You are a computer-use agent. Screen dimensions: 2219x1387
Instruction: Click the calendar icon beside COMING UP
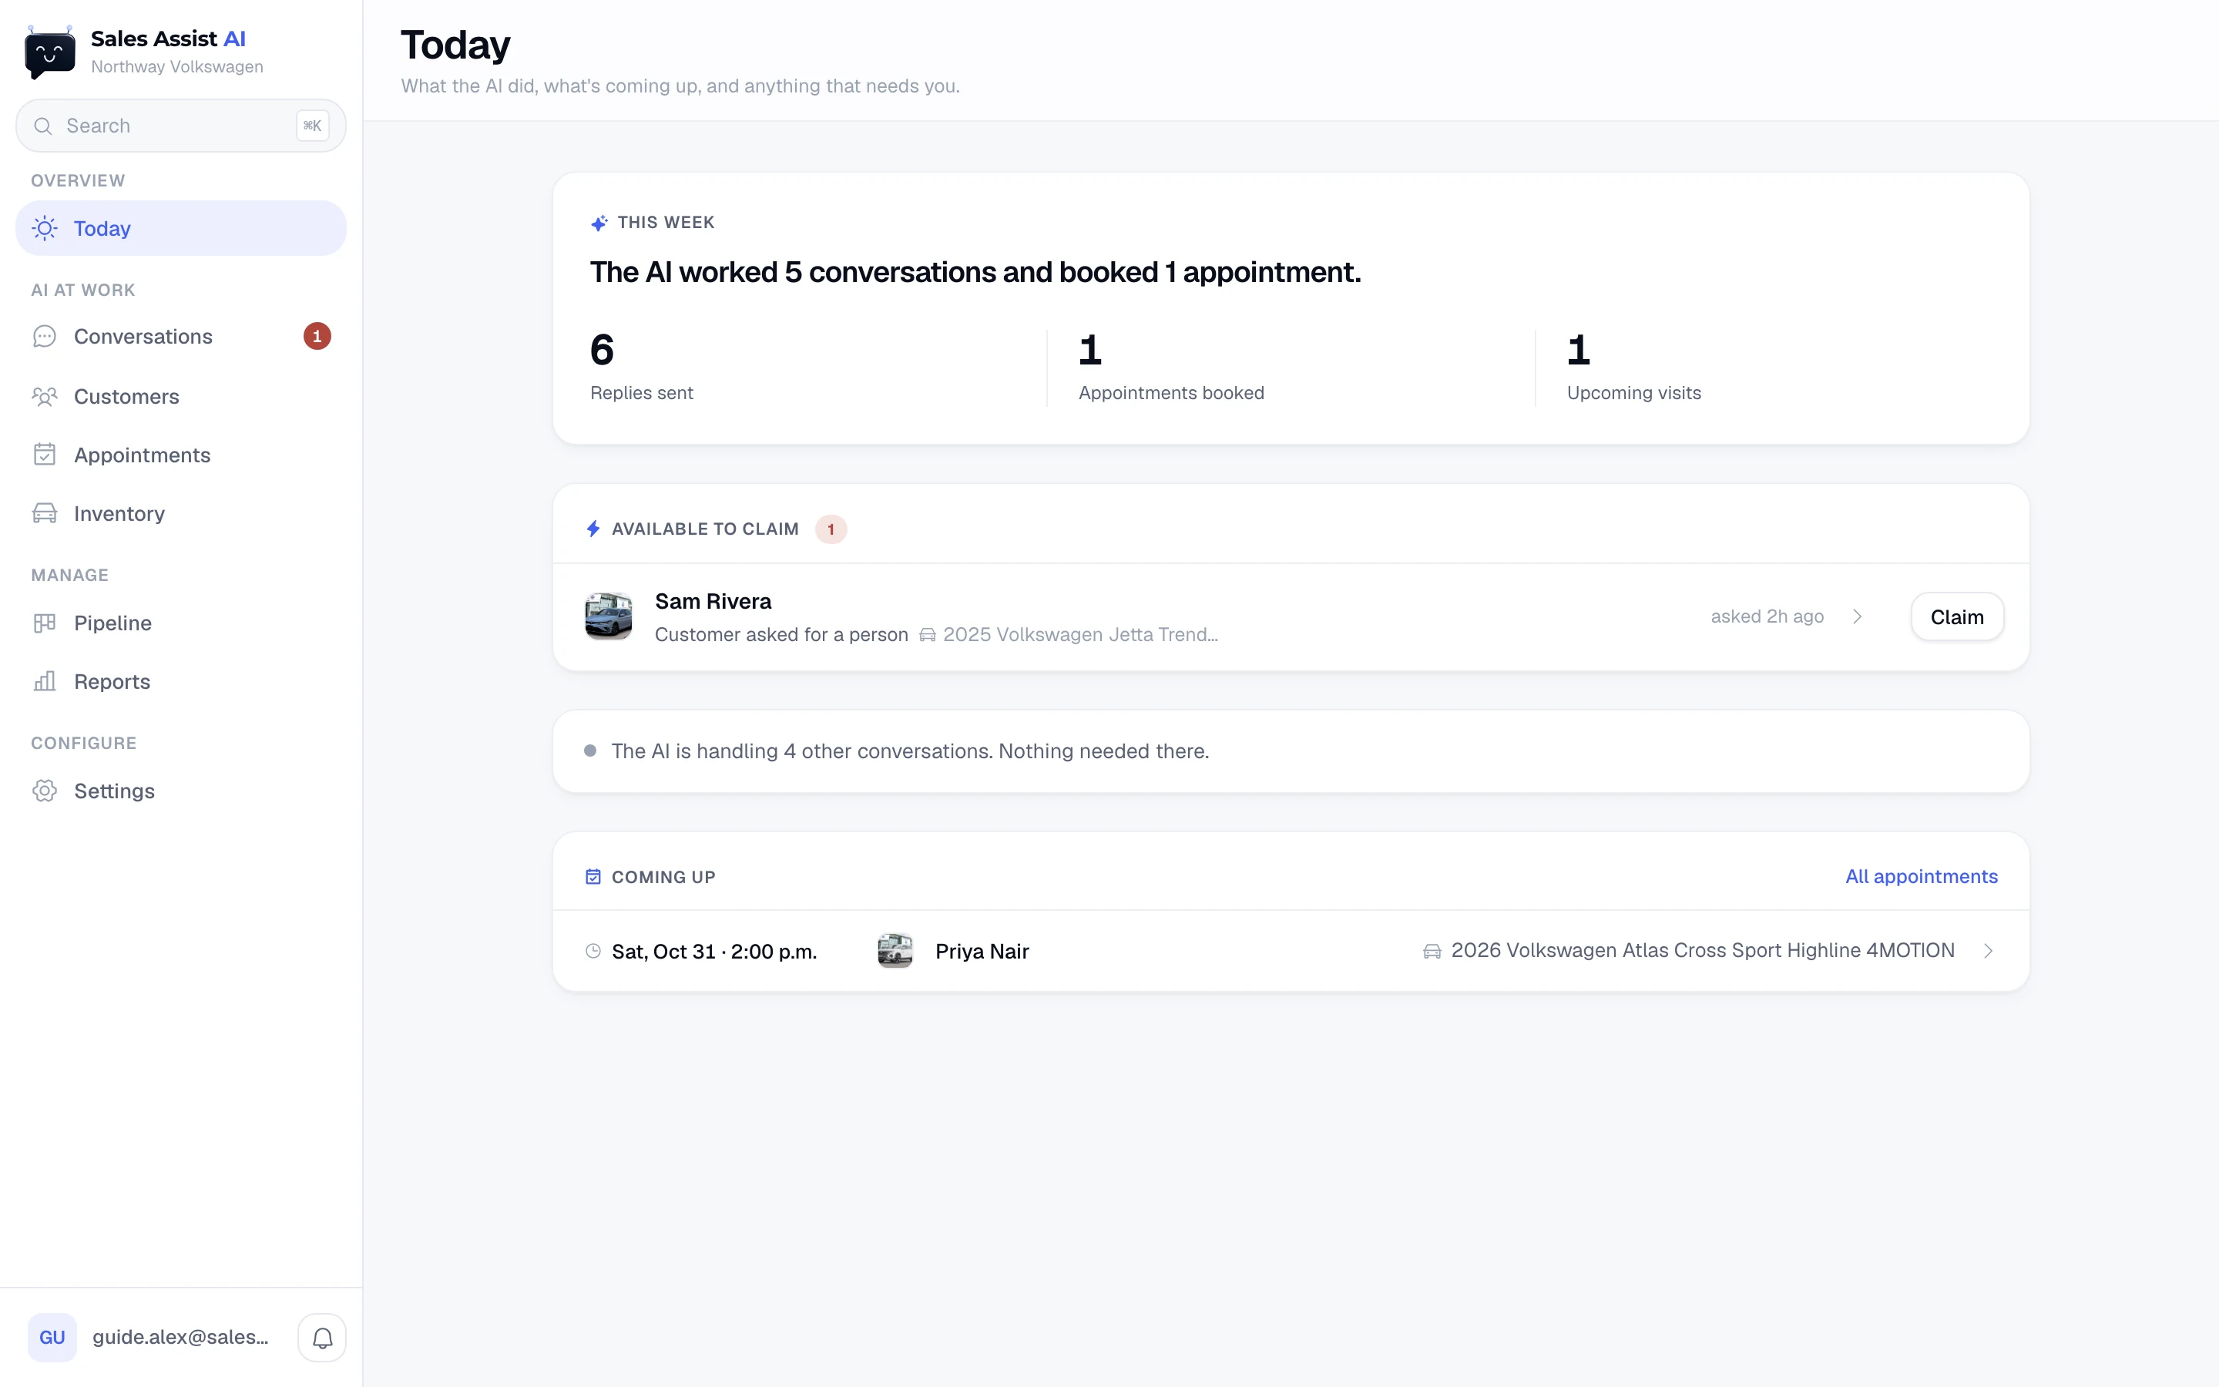593,877
